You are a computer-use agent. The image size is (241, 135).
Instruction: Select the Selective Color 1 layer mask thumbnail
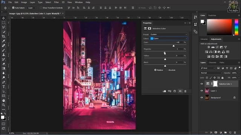pyautogui.click(x=215, y=84)
